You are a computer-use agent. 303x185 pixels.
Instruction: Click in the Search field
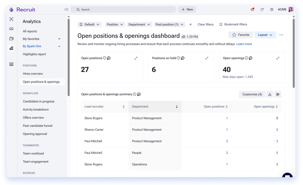pyautogui.click(x=123, y=9)
